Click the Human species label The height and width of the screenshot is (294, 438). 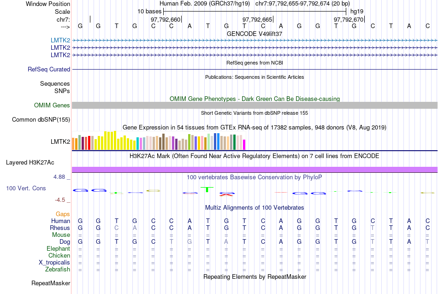(60, 221)
